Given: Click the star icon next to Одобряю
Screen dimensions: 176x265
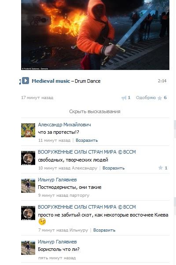Looking at the screenshot, I should click(160, 98).
